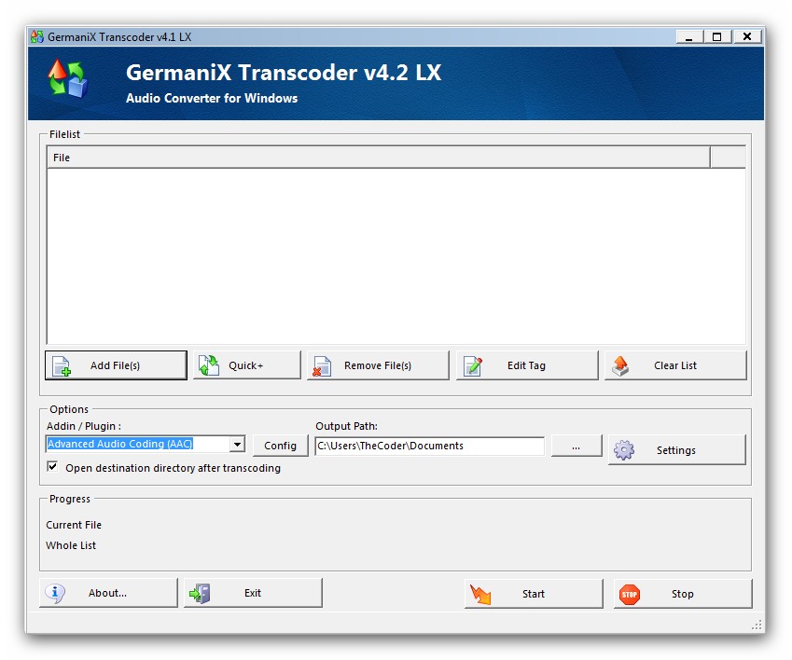Screen dimensions: 792x660
Task: Click the Edit Tag button label
Action: [526, 365]
